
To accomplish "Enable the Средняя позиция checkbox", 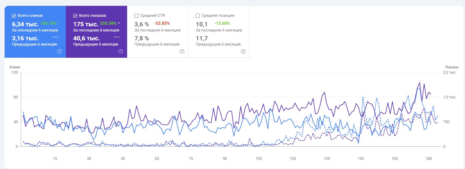I will click(198, 16).
